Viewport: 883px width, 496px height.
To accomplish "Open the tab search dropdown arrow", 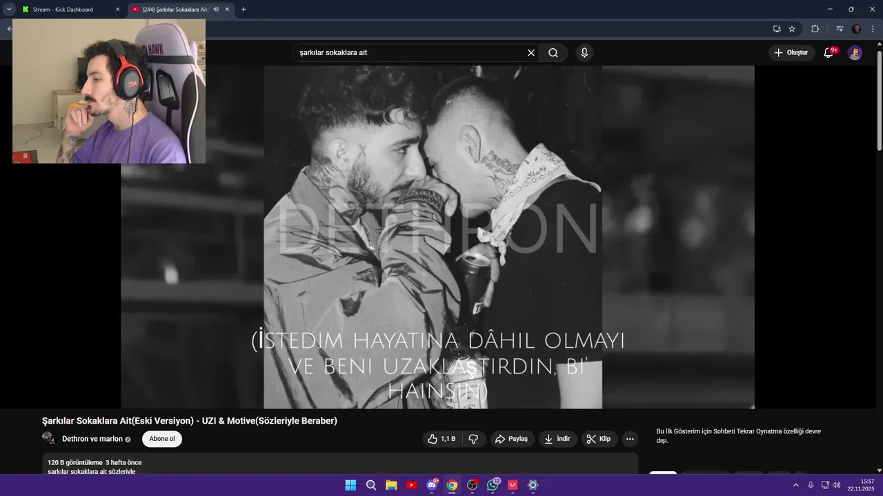I will [x=9, y=10].
